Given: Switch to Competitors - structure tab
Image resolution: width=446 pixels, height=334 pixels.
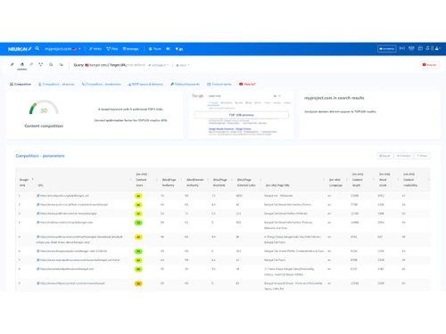Looking at the screenshot, I should coord(56,85).
